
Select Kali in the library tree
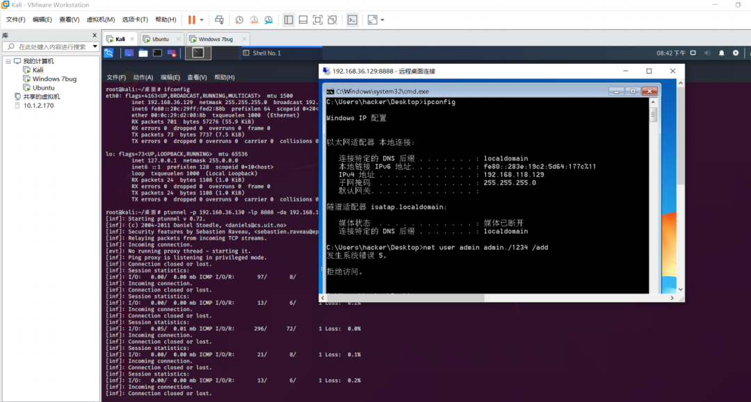point(38,70)
